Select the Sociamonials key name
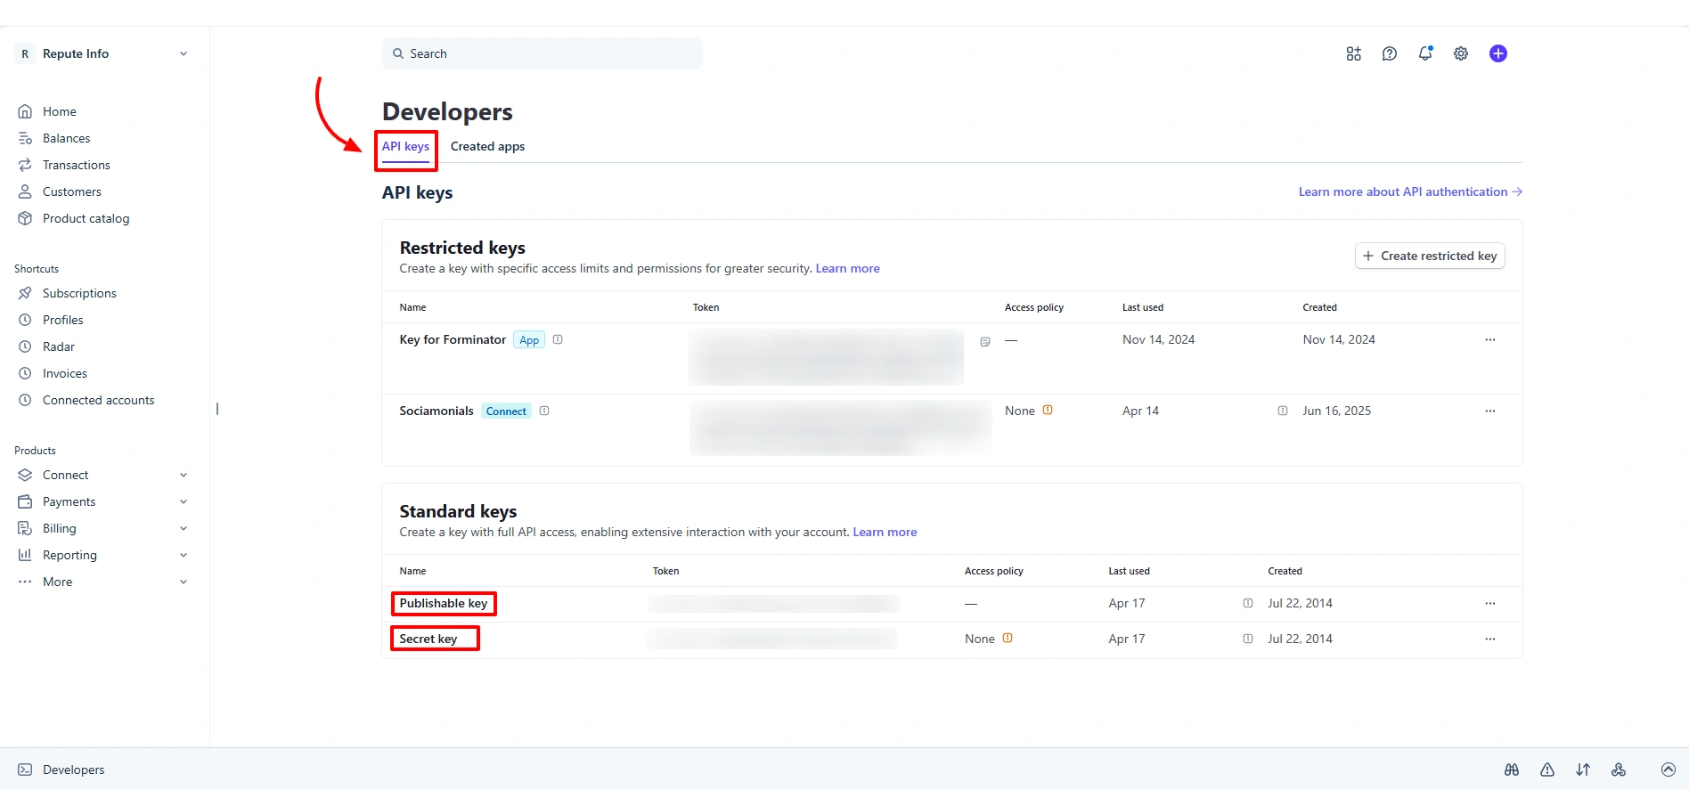The image size is (1689, 790). (x=437, y=411)
